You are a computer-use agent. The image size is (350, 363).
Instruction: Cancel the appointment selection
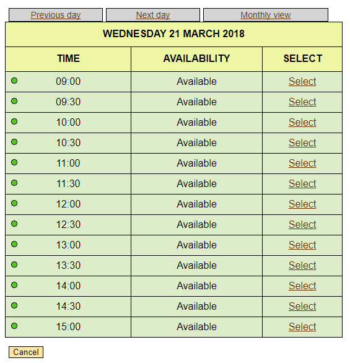pos(26,352)
